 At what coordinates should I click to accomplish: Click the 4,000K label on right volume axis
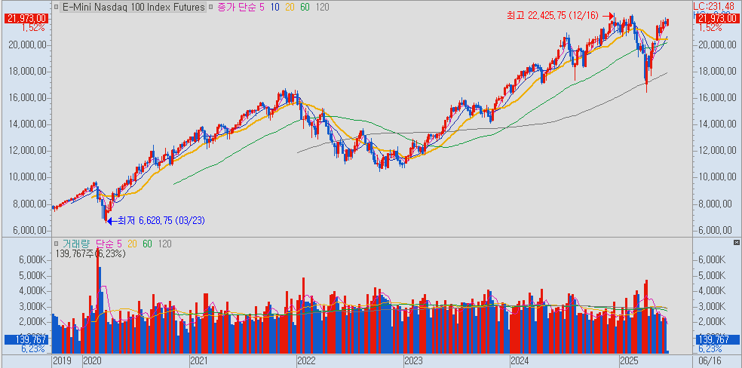pos(712,291)
